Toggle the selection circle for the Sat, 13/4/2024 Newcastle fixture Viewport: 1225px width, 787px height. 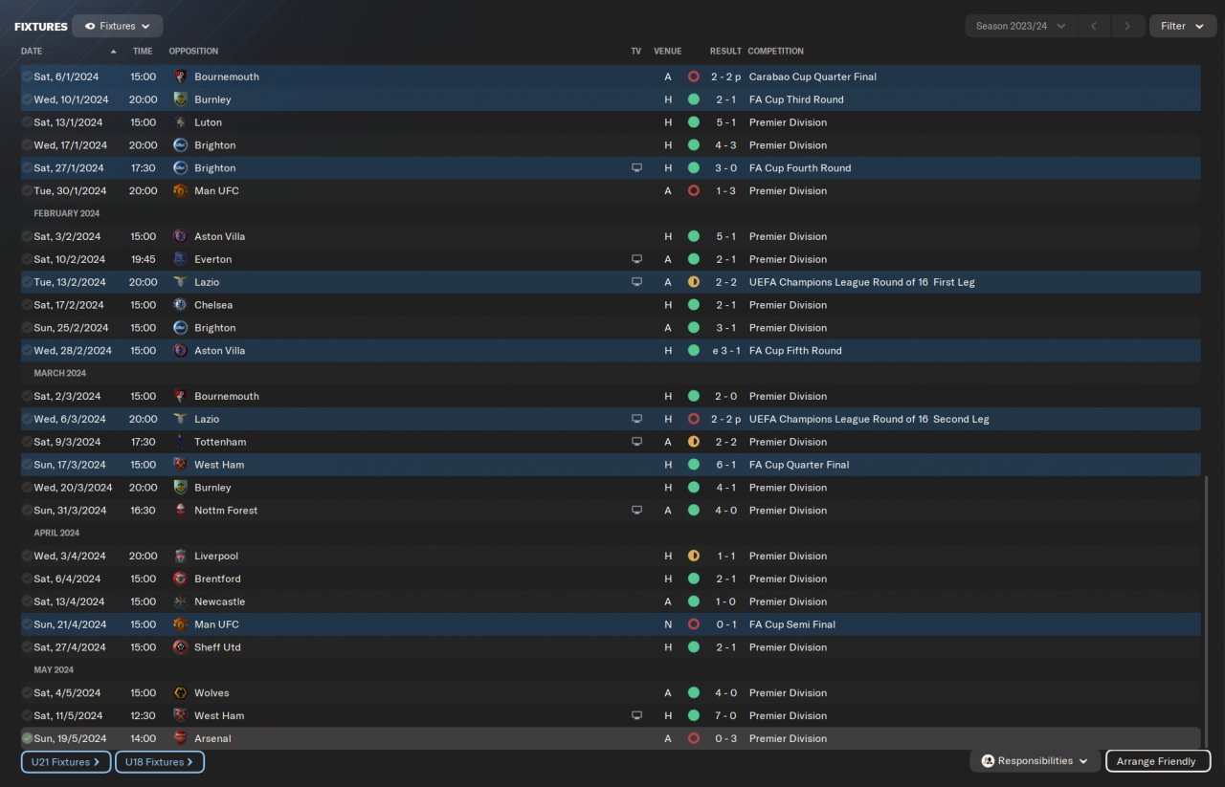coord(27,601)
